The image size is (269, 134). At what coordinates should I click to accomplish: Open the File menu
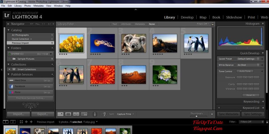3,6
